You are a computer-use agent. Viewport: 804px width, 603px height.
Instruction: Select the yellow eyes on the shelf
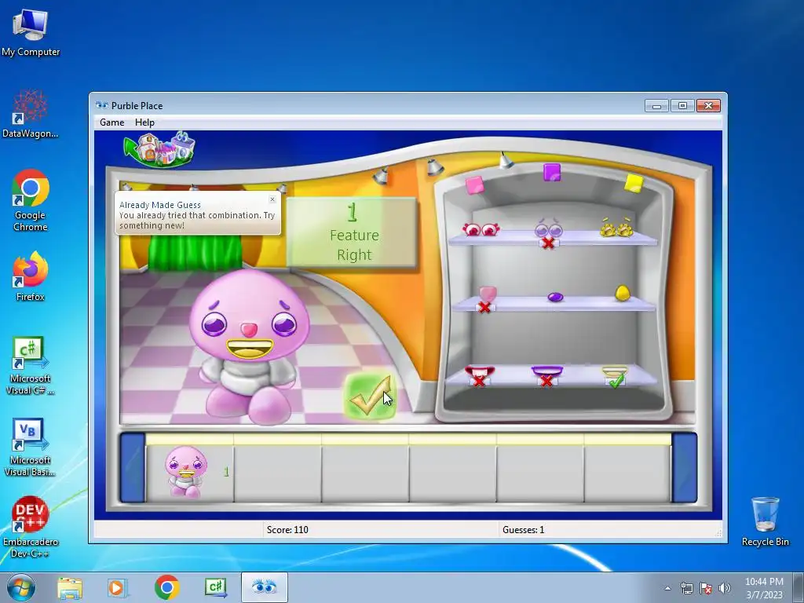(617, 227)
